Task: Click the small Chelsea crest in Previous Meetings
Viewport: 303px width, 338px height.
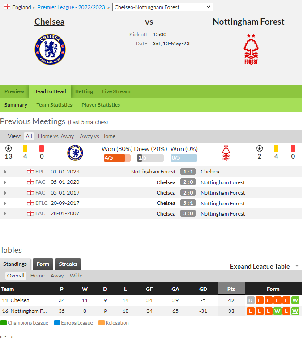Action: (75, 153)
